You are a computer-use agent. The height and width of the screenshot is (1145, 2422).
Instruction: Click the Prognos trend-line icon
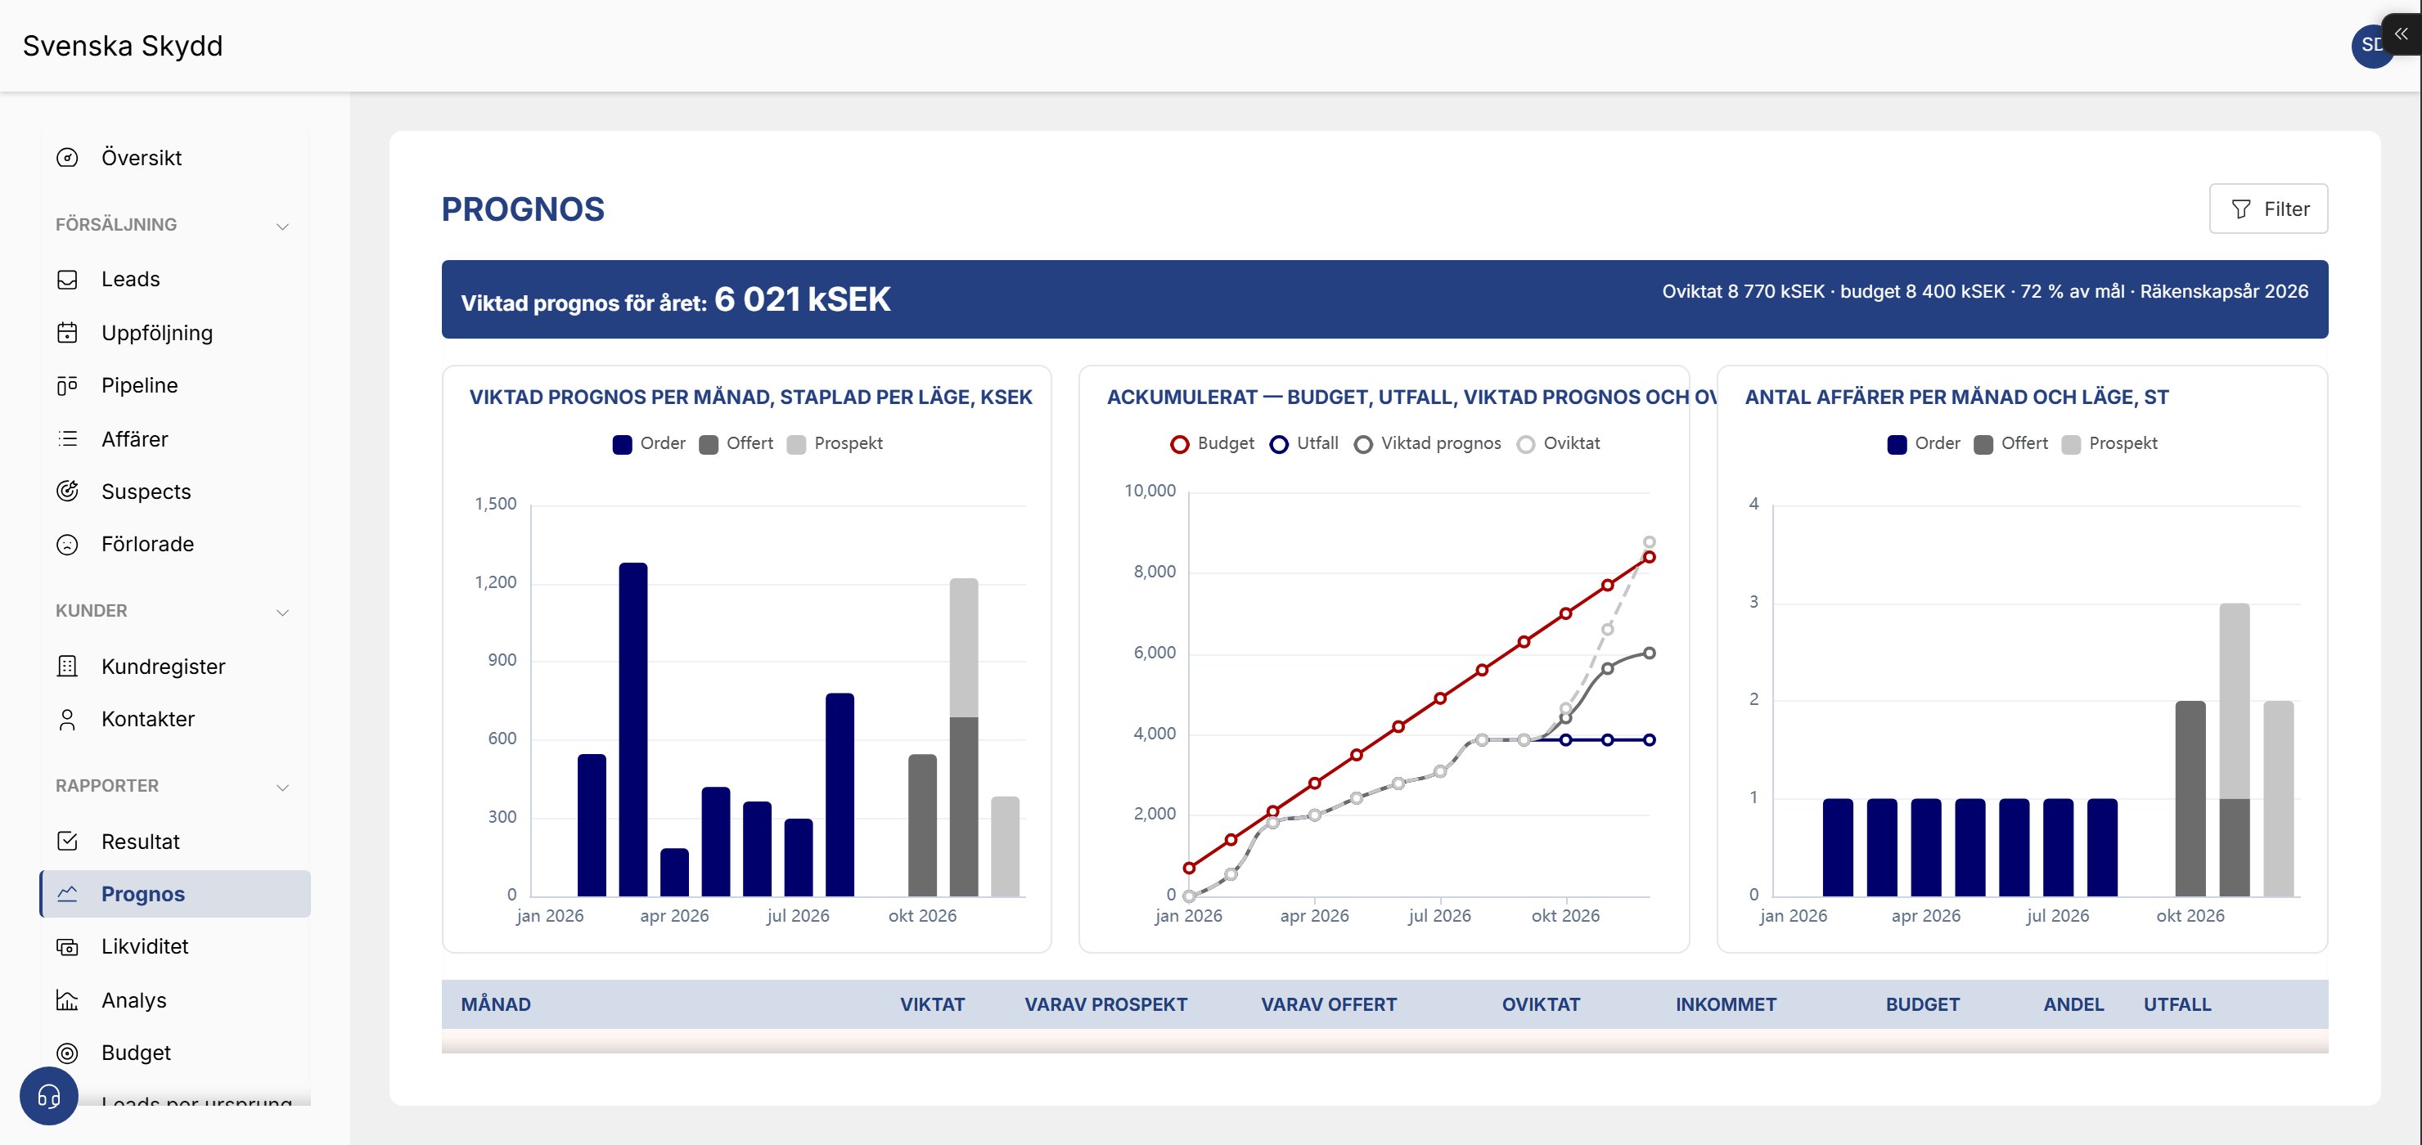pyautogui.click(x=68, y=894)
